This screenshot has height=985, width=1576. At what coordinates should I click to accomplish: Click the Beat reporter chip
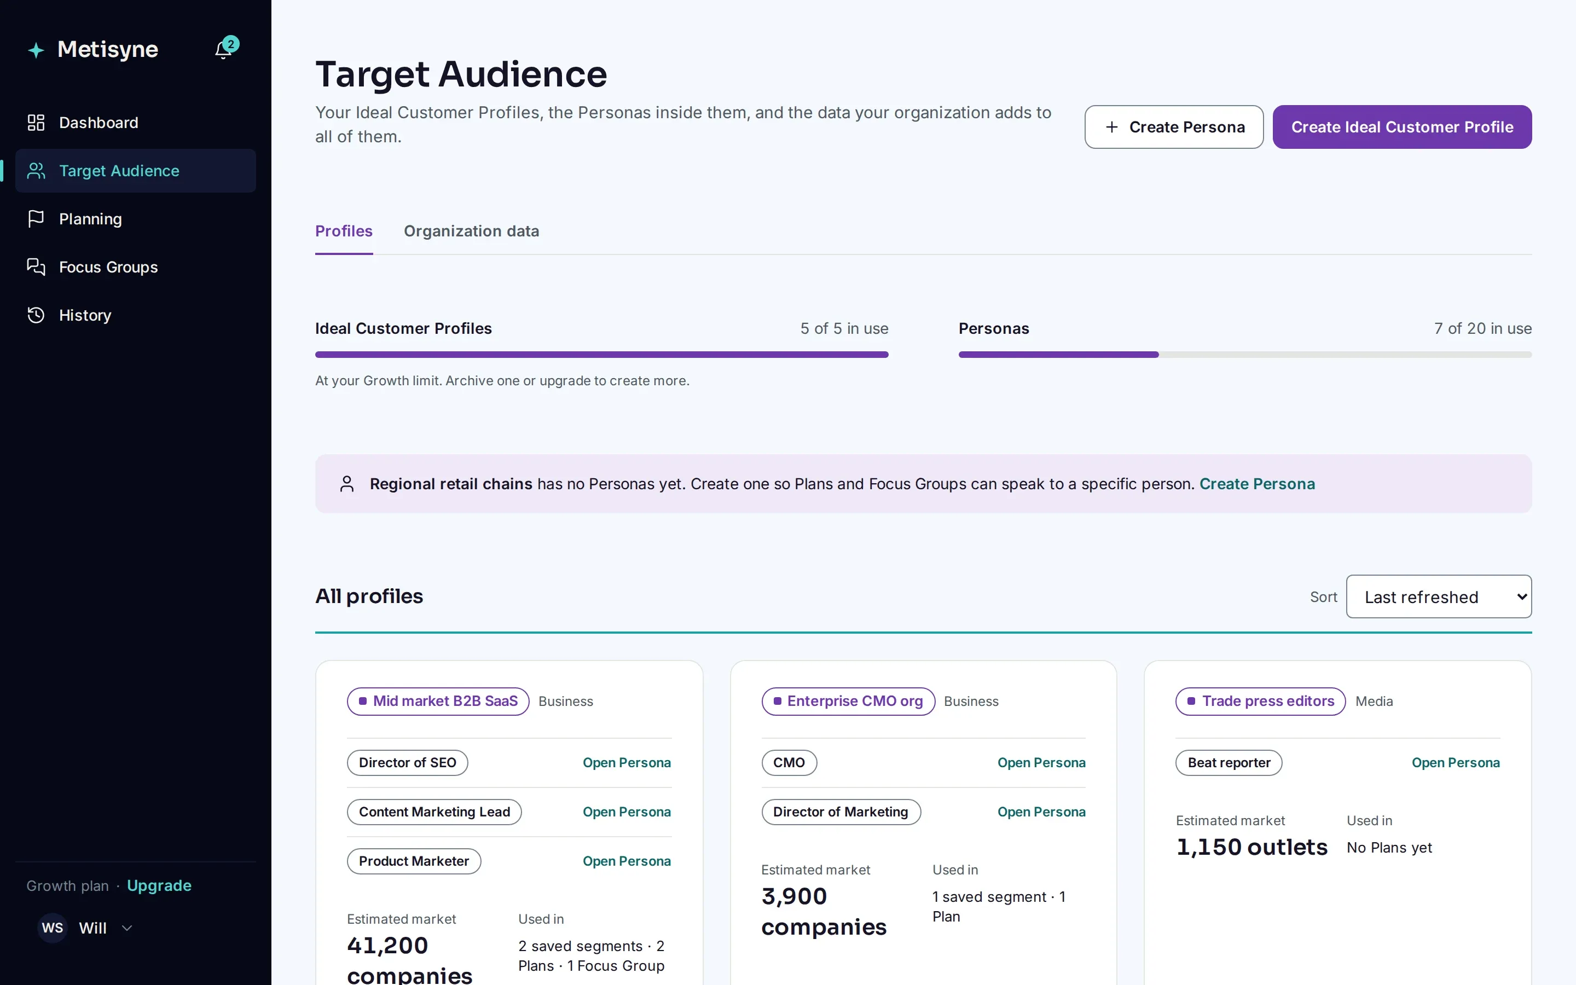(1229, 763)
